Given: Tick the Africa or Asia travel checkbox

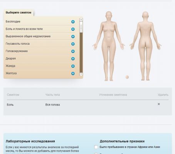Looking at the screenshot, I should [96, 147].
